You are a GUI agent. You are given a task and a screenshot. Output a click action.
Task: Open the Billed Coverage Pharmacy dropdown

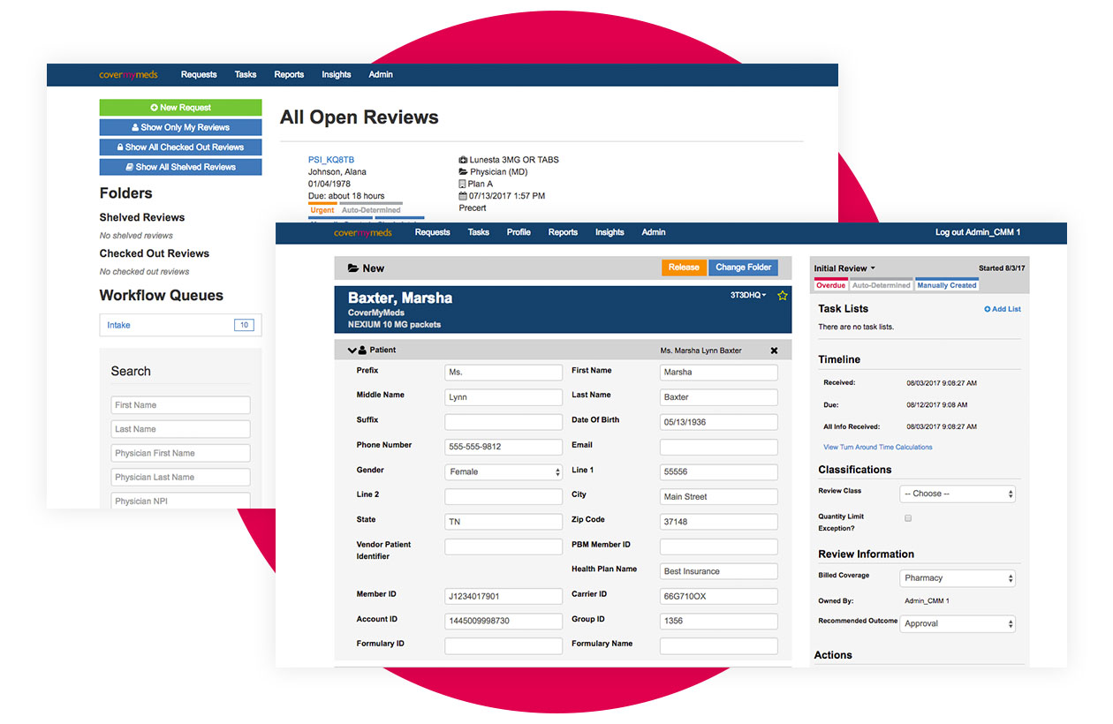tap(958, 578)
